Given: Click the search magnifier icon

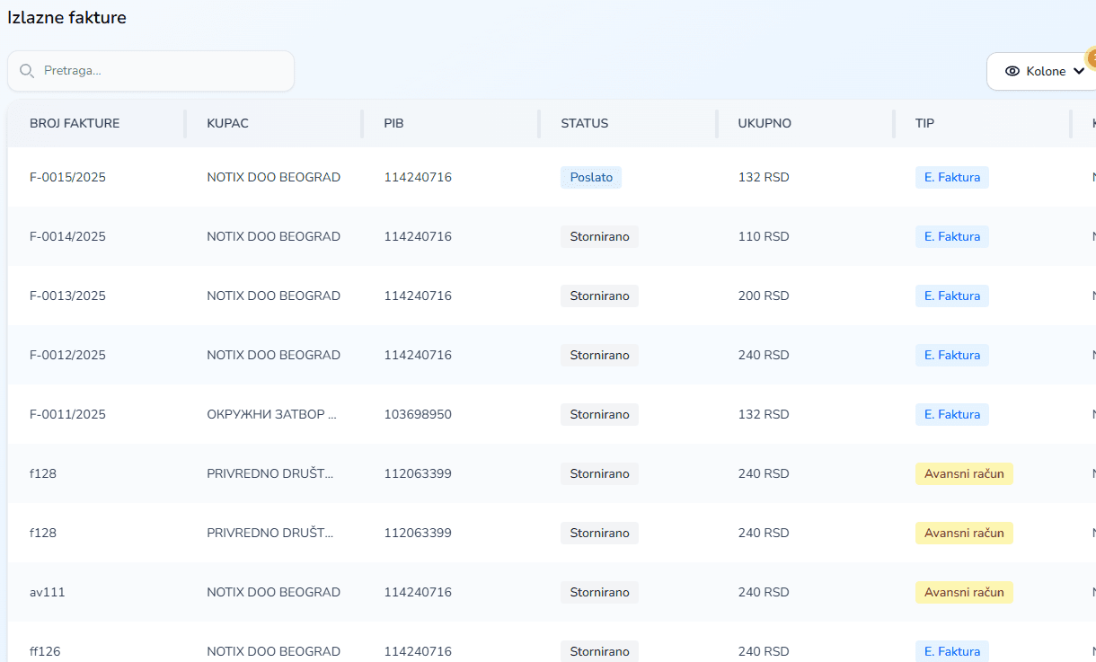Looking at the screenshot, I should pos(27,69).
